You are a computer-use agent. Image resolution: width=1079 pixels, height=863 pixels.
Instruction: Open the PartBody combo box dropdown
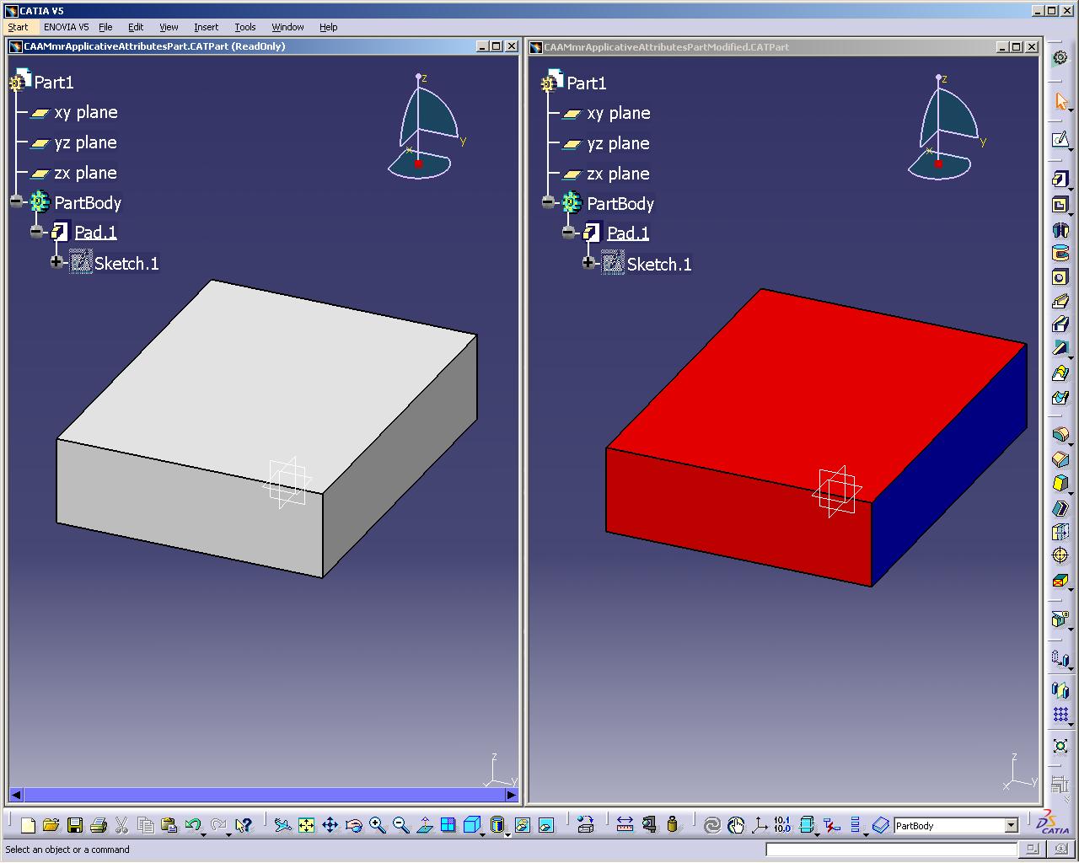click(1012, 826)
